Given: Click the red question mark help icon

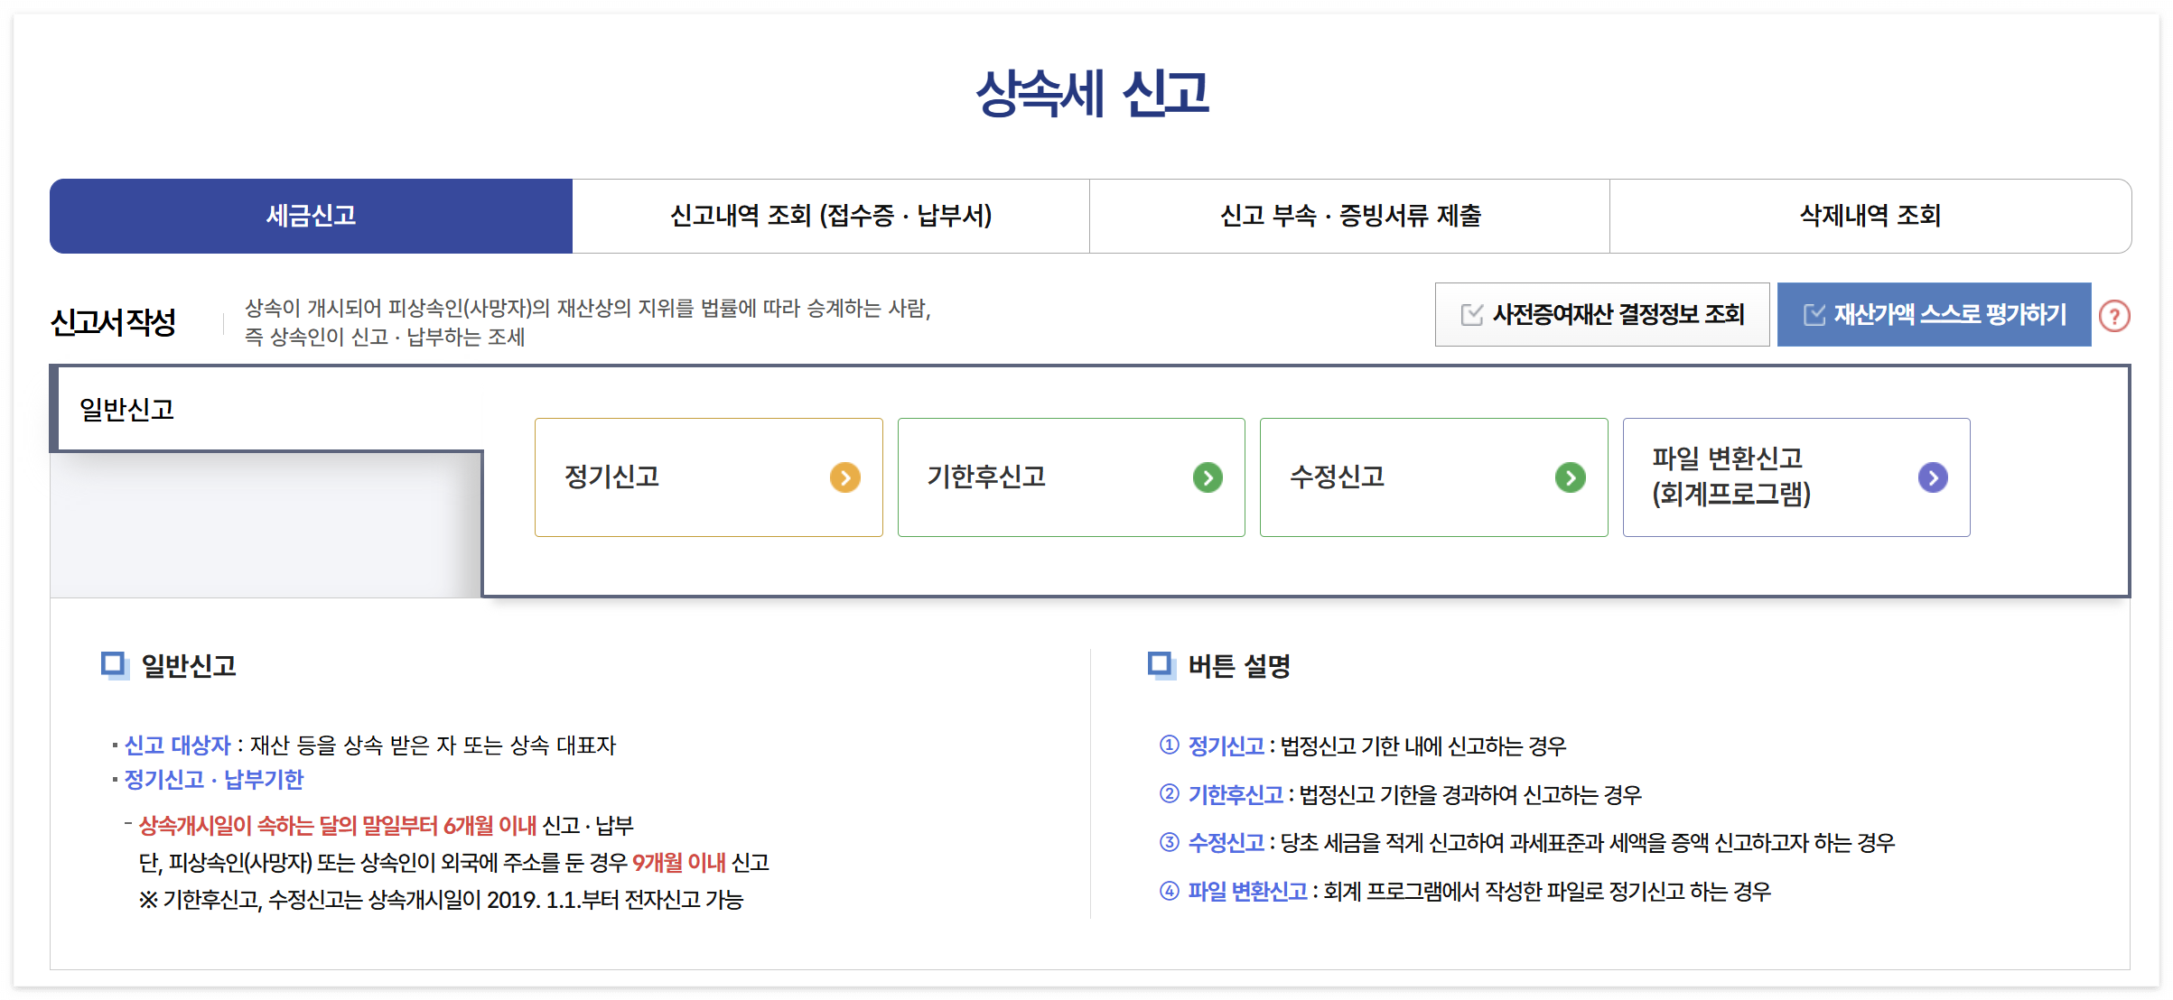Looking at the screenshot, I should [2114, 316].
